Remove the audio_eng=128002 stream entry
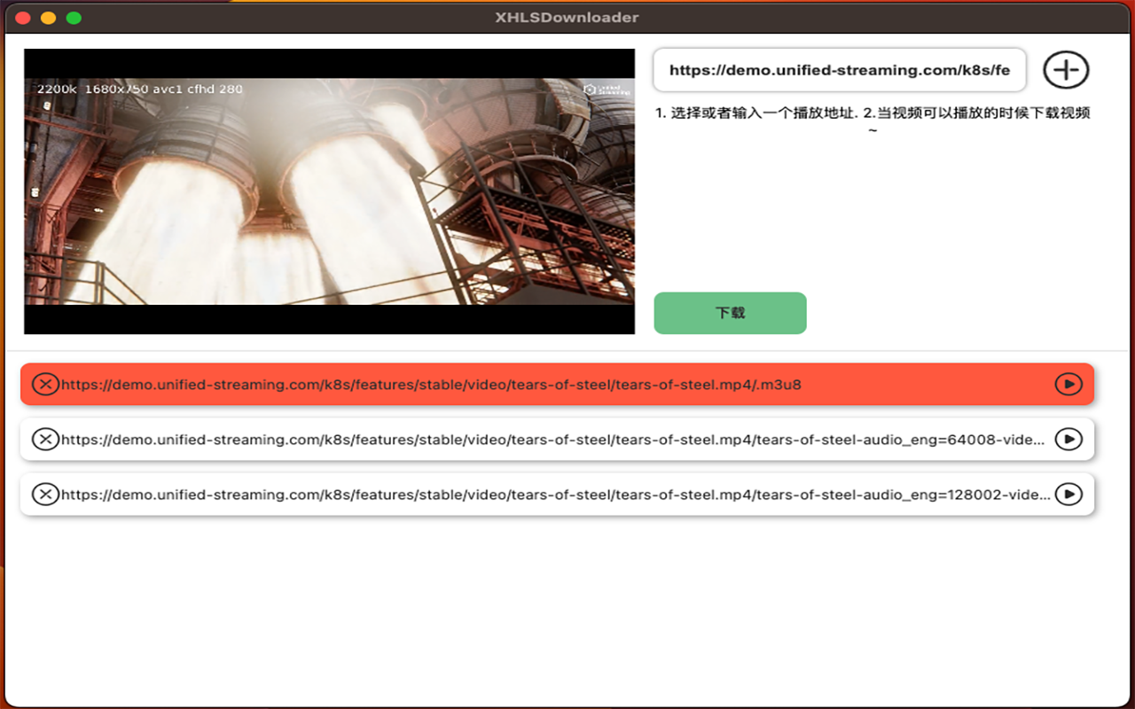 46,494
